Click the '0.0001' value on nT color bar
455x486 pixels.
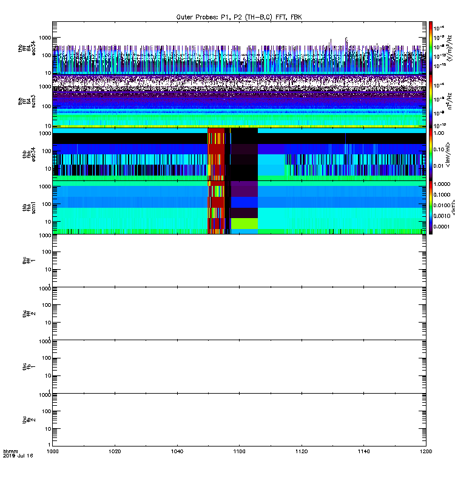point(441,227)
